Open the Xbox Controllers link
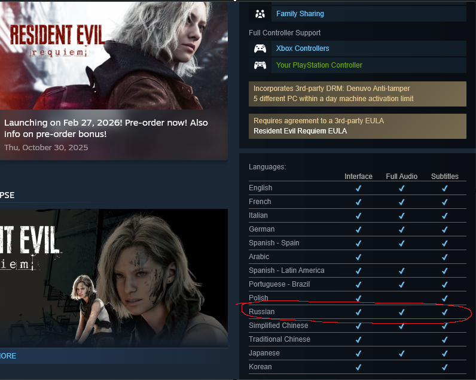476x380 pixels. (x=303, y=48)
